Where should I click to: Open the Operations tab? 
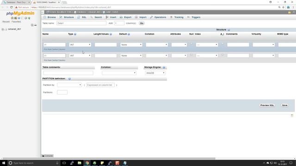158,17
